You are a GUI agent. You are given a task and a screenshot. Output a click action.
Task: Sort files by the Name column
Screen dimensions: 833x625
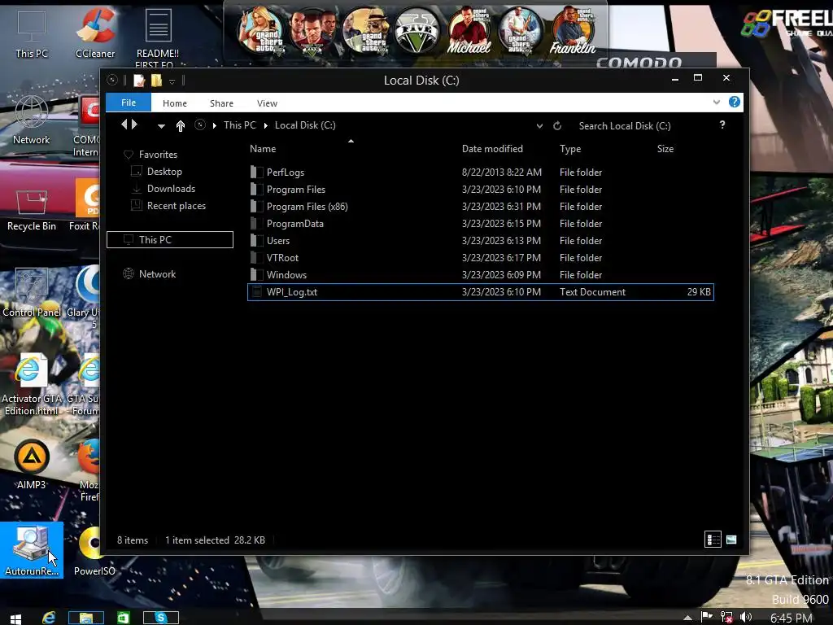(263, 149)
